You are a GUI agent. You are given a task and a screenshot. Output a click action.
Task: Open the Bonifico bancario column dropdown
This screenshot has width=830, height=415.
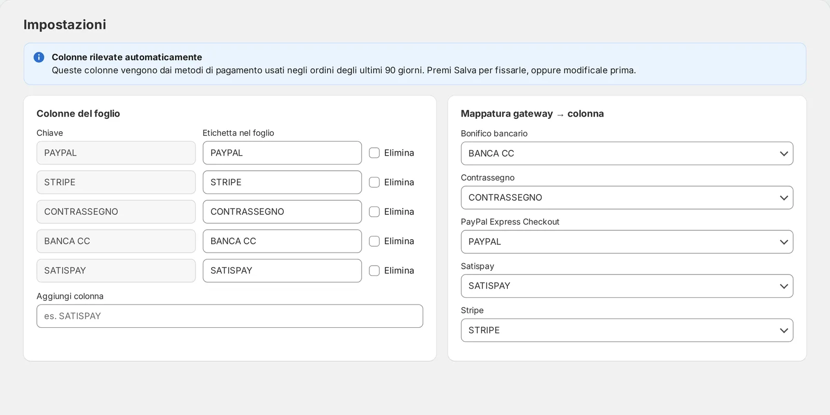click(627, 154)
